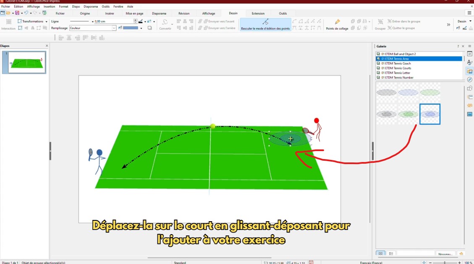The width and height of the screenshot is (474, 264).
Task: Click the Interaction icon
Action: (8, 24)
